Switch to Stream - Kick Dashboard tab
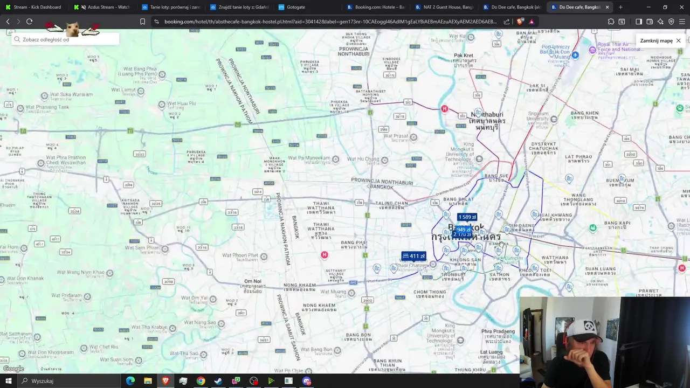Viewport: 690px width, 388px height. click(34, 7)
